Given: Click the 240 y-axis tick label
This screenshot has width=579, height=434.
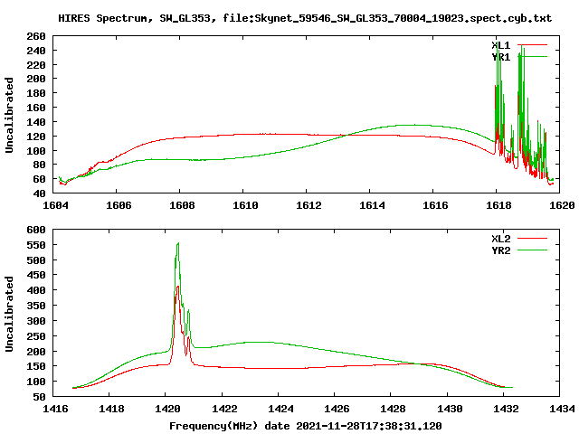Looking at the screenshot, I should [36, 51].
